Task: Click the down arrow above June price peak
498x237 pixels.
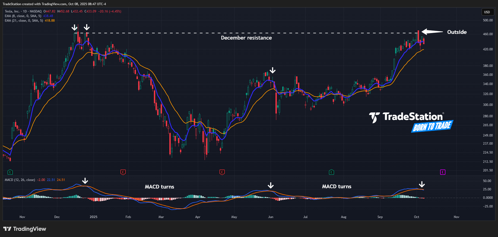Action: [272, 70]
